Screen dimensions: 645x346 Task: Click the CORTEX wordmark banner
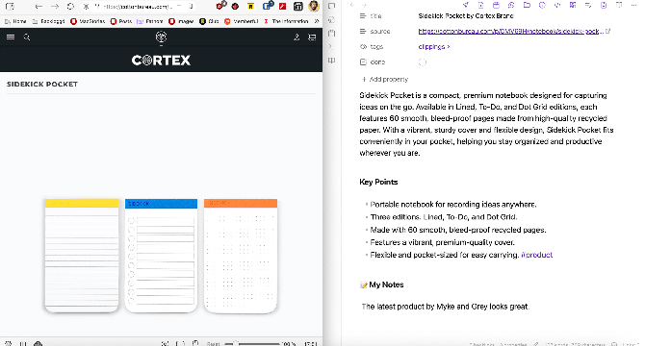coord(162,61)
